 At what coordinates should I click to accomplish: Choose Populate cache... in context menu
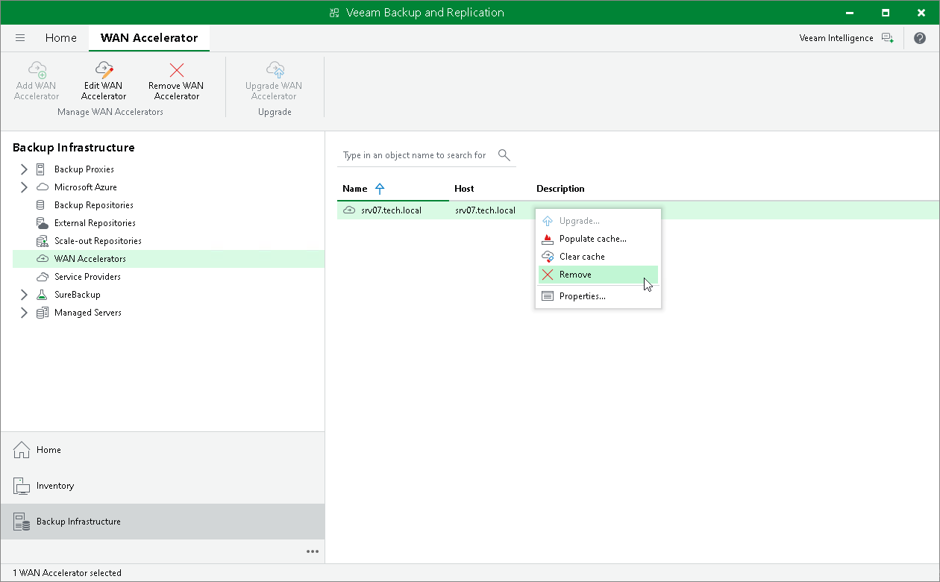tap(598, 239)
